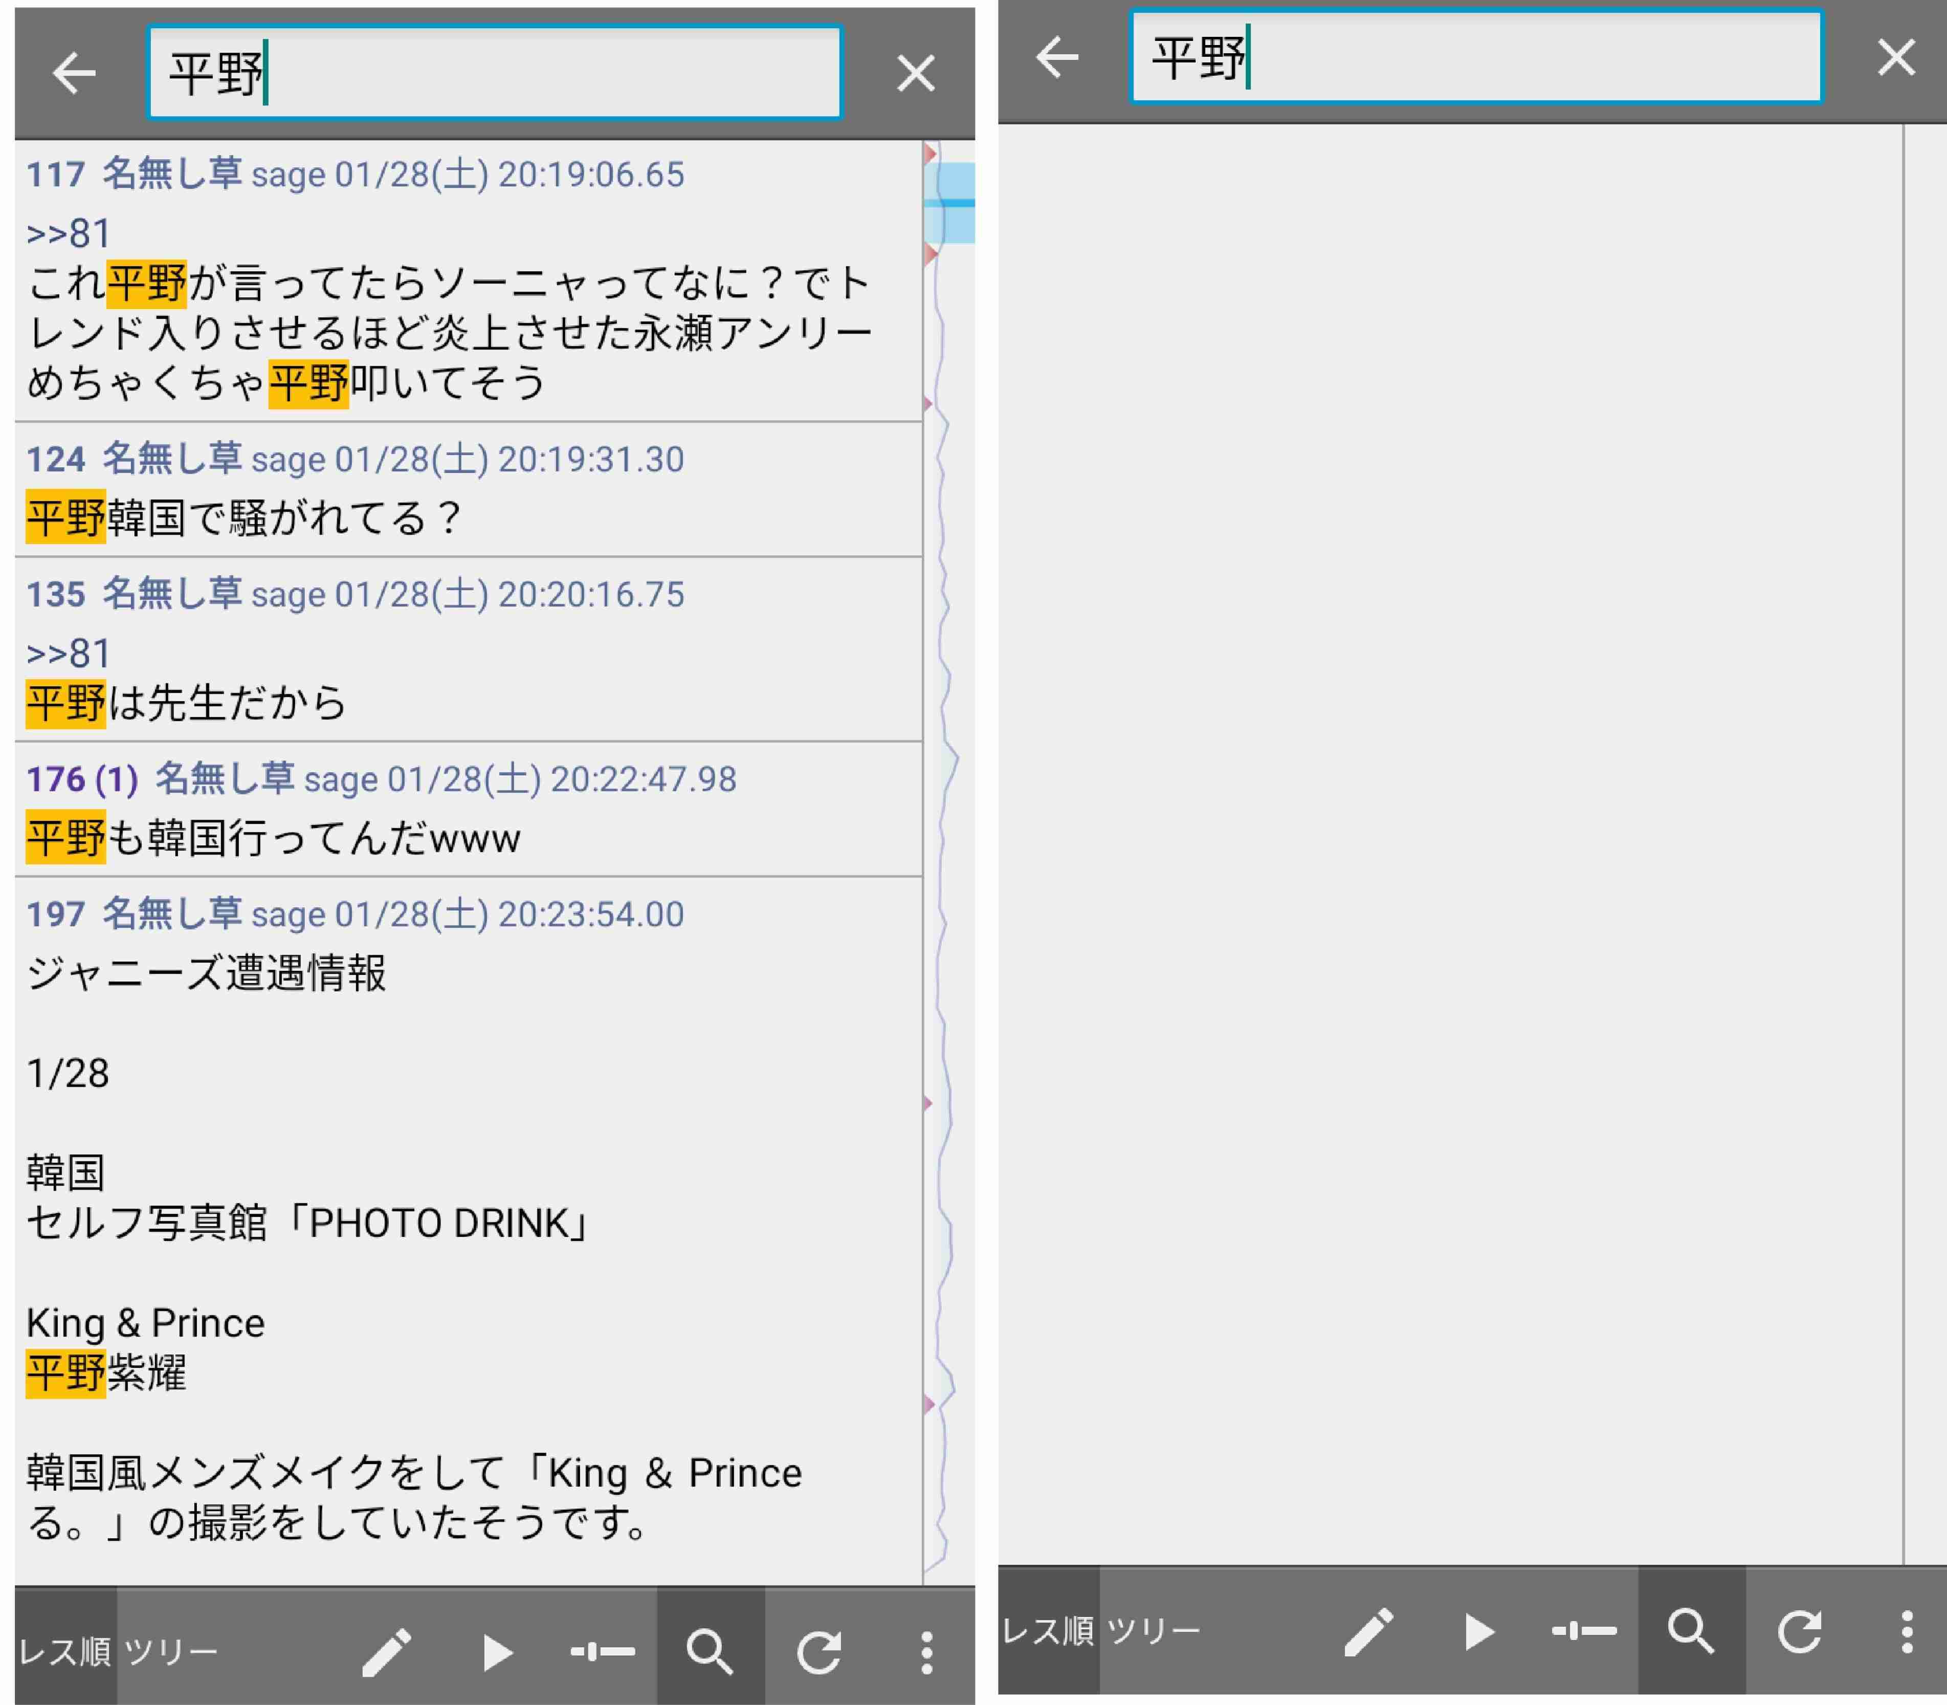The image size is (1947, 1705).
Task: Tap the seek position icon in the left toolbar
Action: point(602,1652)
